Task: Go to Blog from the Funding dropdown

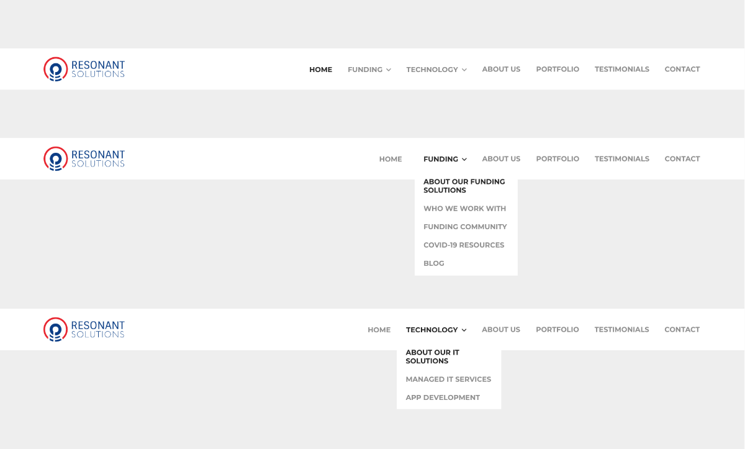Action: tap(433, 263)
